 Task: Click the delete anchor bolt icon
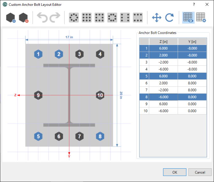24,18
